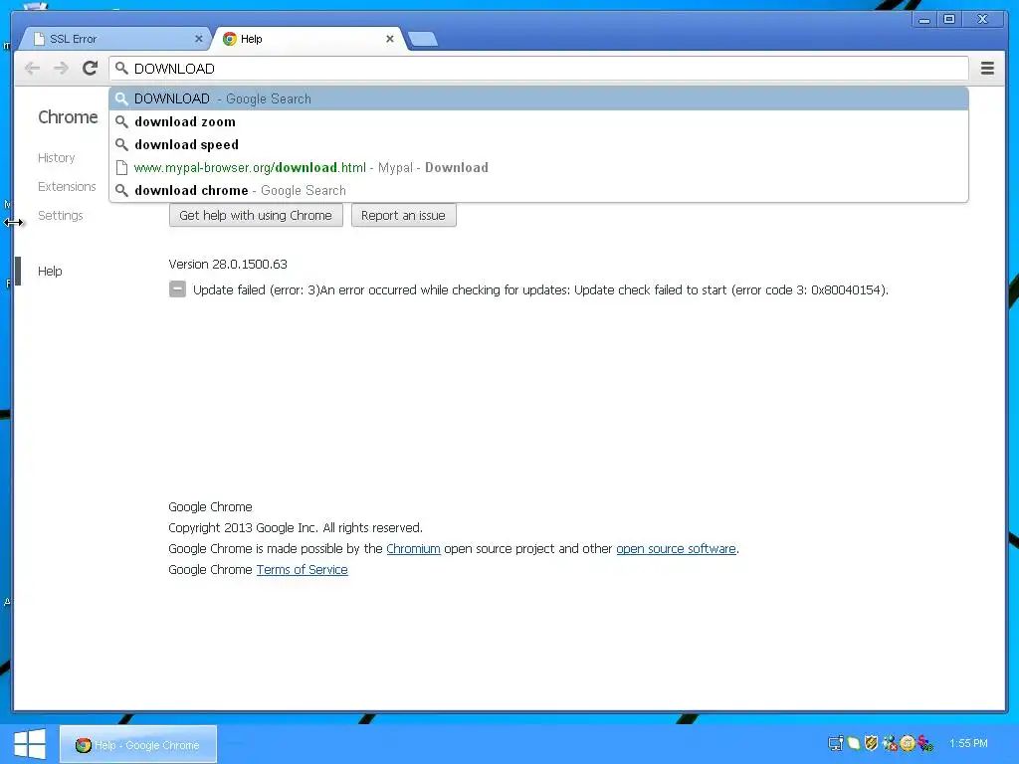This screenshot has height=764, width=1019.
Task: Click the security shield tray icon
Action: pos(872,742)
